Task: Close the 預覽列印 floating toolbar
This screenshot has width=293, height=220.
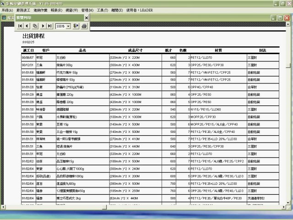Action: (x=87, y=17)
